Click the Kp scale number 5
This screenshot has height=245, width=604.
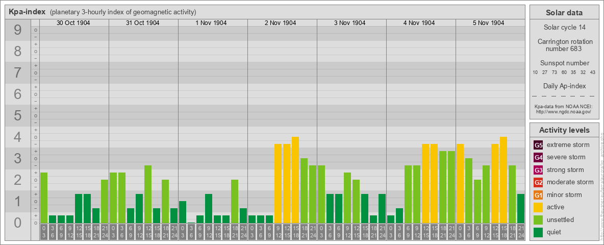point(17,115)
